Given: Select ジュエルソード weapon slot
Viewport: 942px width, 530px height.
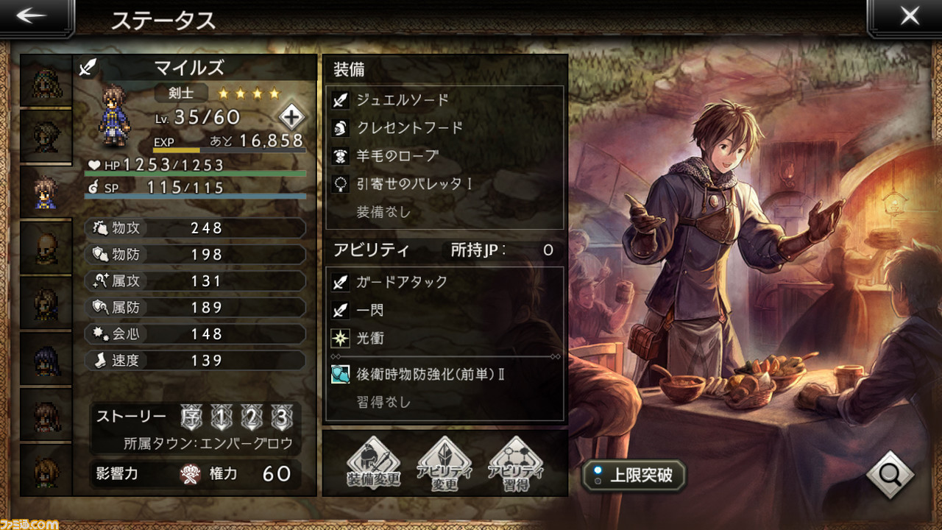Looking at the screenshot, I should pos(445,99).
